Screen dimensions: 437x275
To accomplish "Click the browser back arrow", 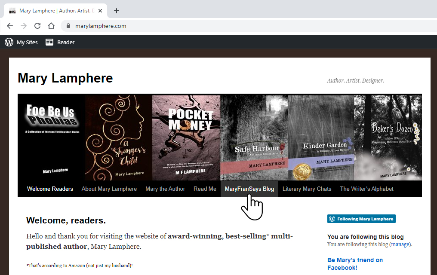I will coord(10,26).
